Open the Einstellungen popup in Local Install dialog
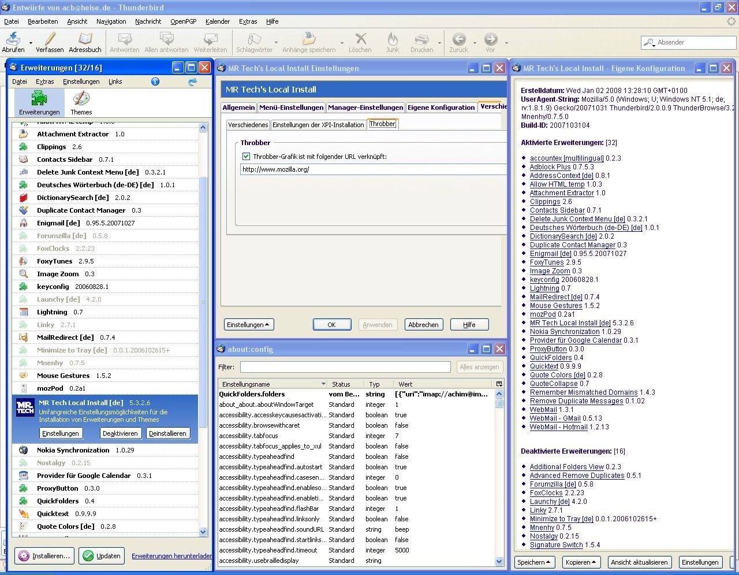Screen dimensions: 739x575 pyautogui.click(x=248, y=325)
